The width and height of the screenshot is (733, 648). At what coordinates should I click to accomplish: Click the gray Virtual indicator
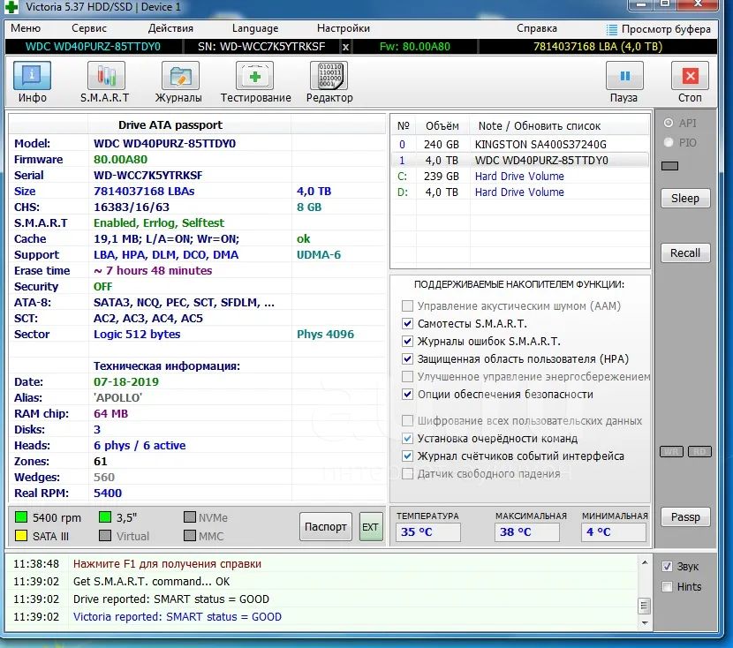tap(105, 535)
